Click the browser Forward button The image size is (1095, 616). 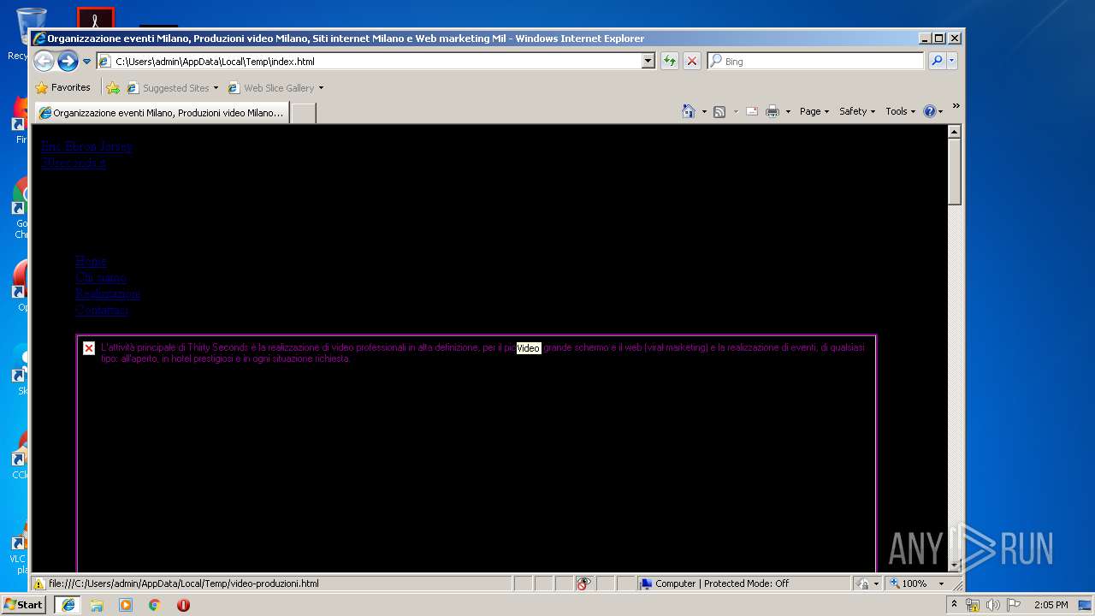click(68, 61)
